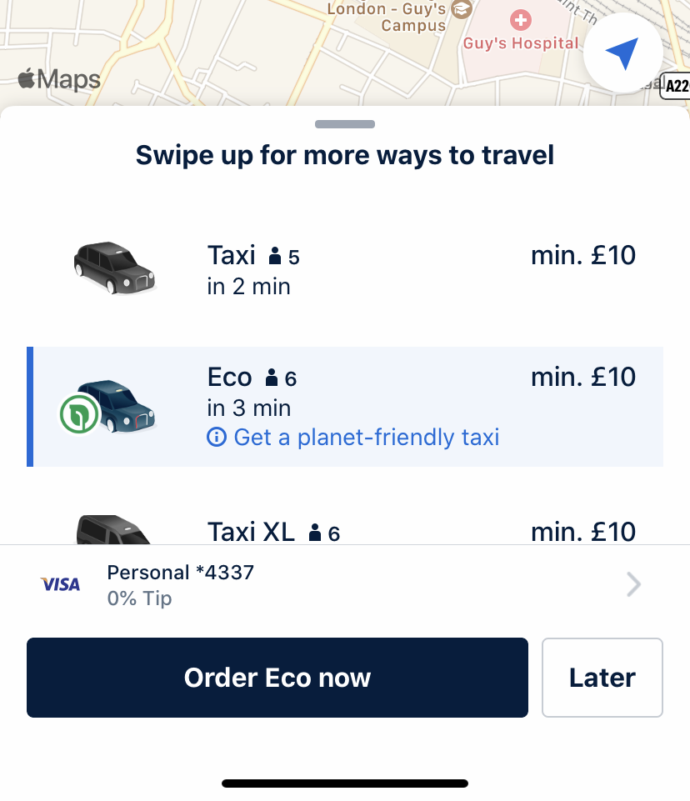Image resolution: width=690 pixels, height=801 pixels.
Task: Open the Personal *4337 payment row
Action: (x=345, y=584)
